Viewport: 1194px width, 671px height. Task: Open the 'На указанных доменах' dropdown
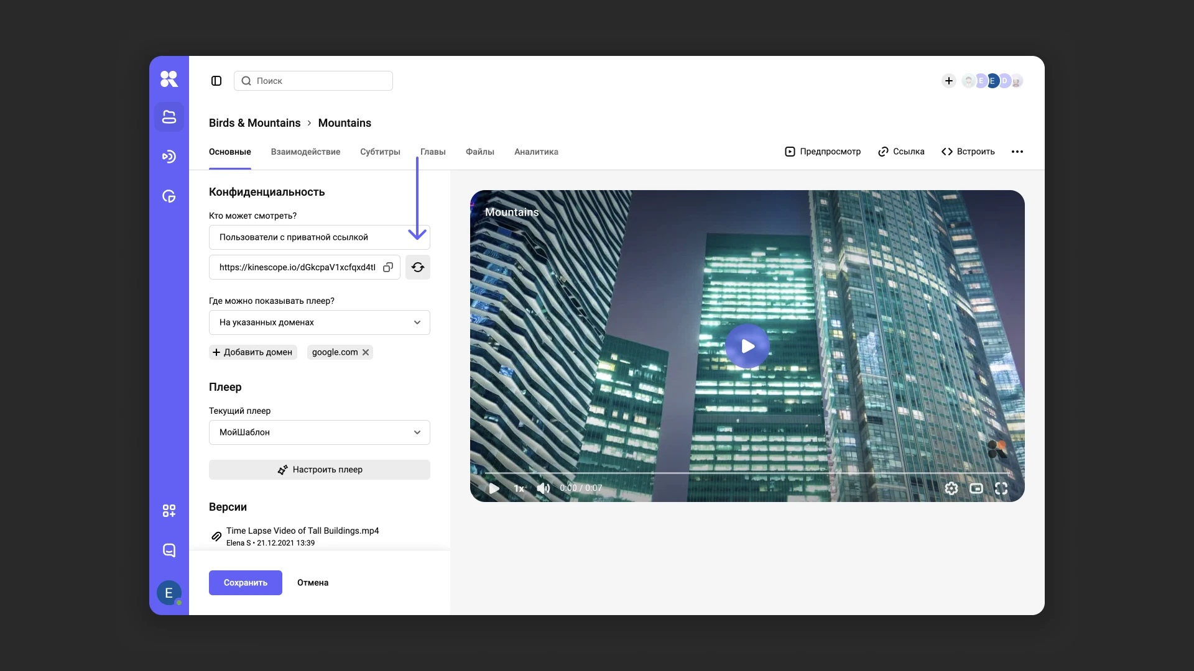(320, 322)
